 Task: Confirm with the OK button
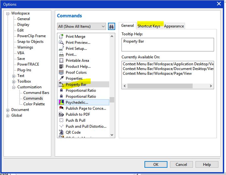[x=156, y=165]
